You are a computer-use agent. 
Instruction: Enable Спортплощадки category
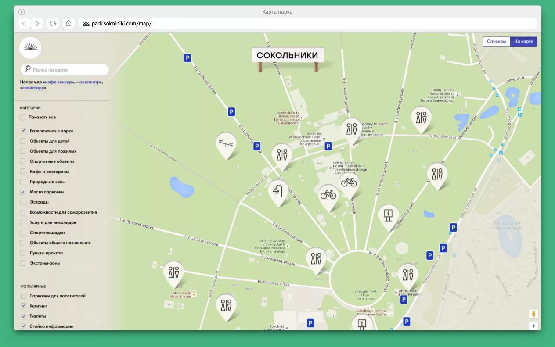[22, 233]
